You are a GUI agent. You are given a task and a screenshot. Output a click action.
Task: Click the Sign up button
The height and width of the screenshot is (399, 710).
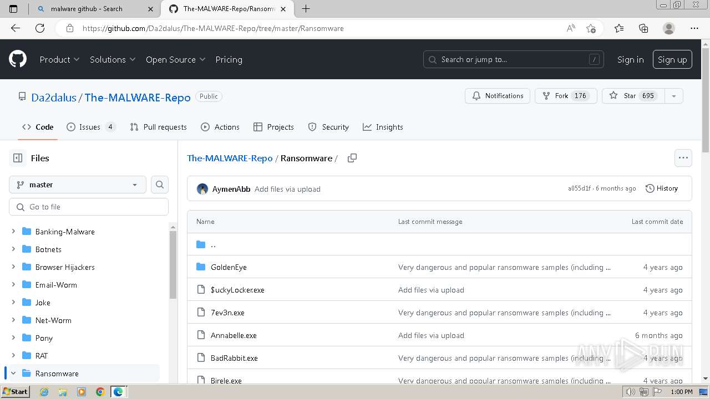coord(672,59)
